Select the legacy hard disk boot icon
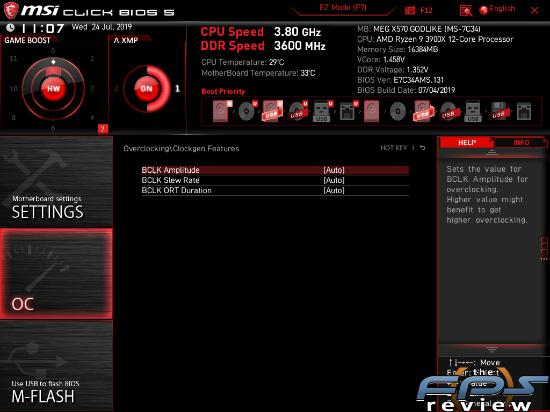550x412 pixels. pyautogui.click(x=372, y=111)
